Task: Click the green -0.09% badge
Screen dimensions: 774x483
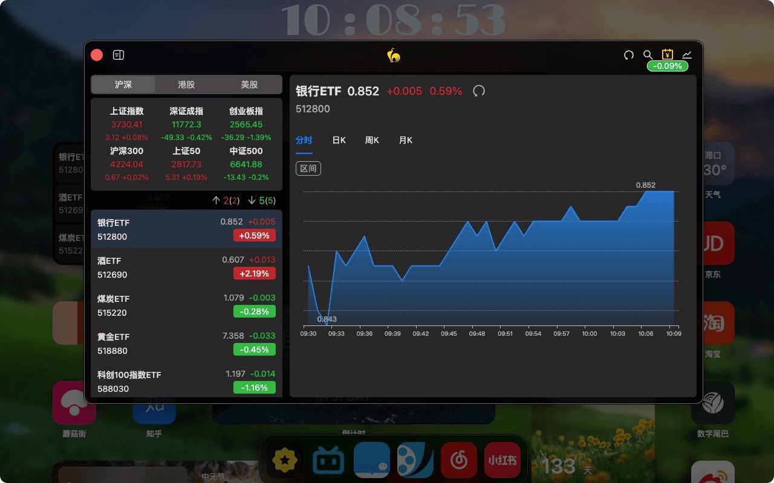Action: point(668,66)
